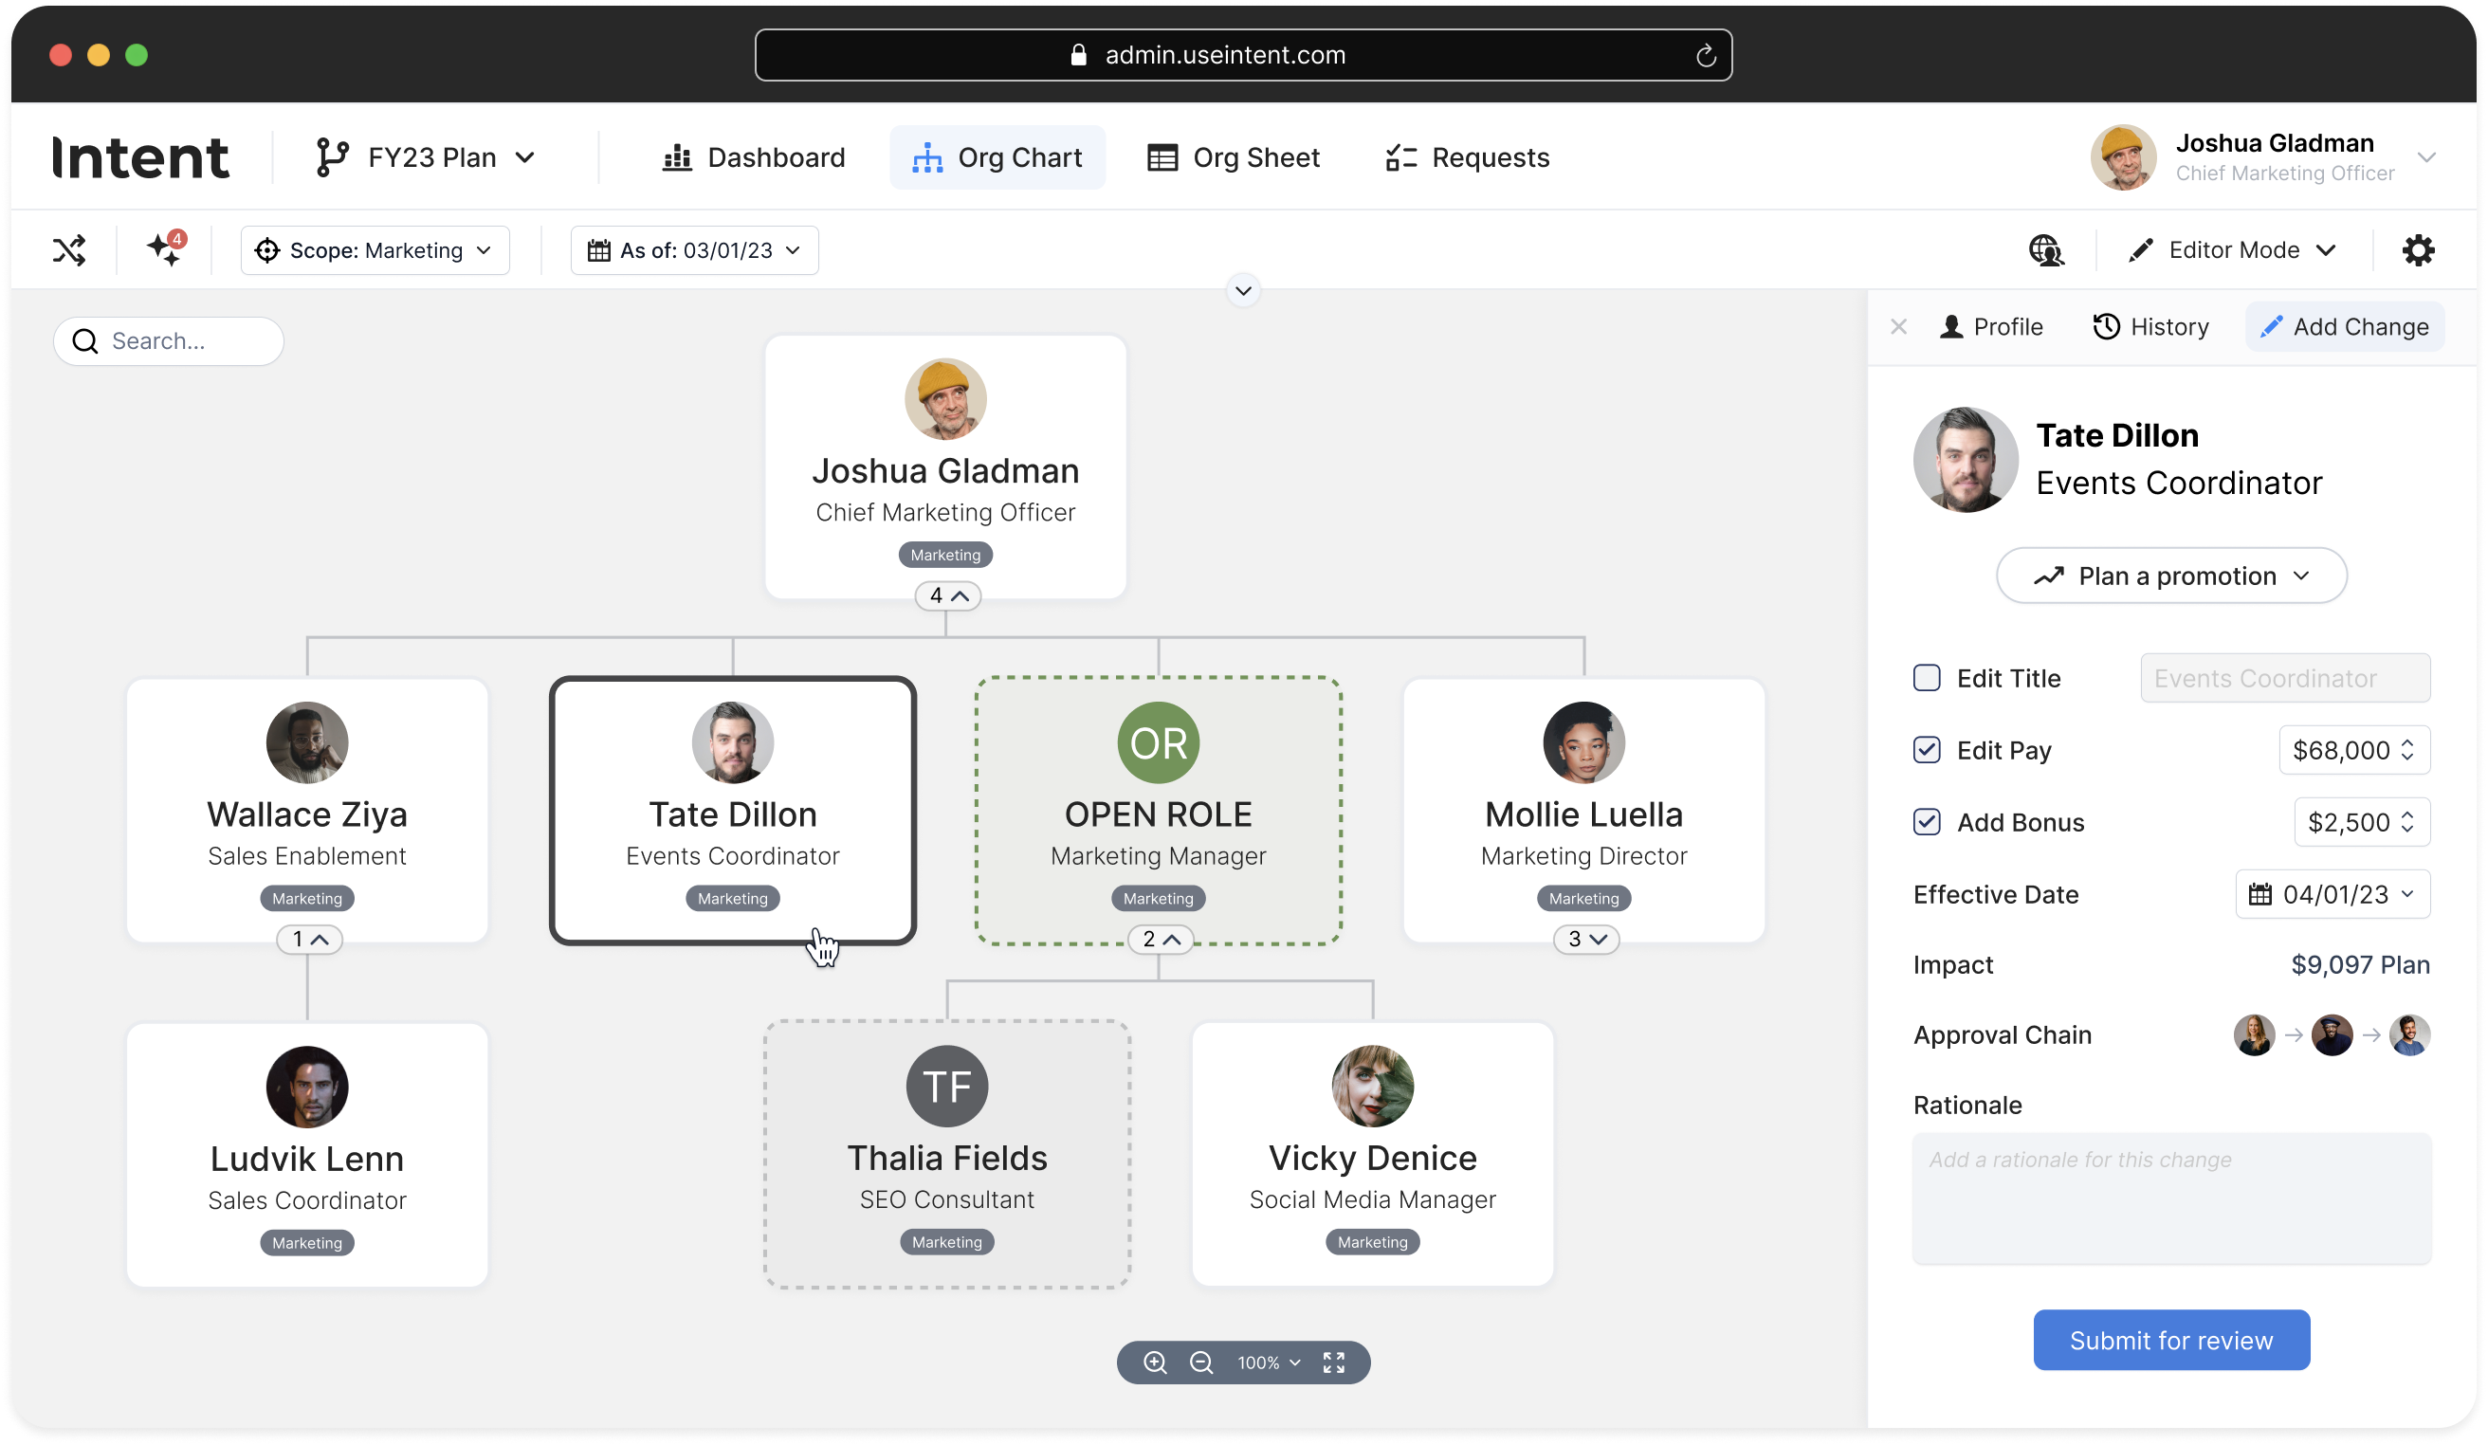Close the side panel with the X
The width and height of the screenshot is (2488, 1445).
coord(1897,327)
